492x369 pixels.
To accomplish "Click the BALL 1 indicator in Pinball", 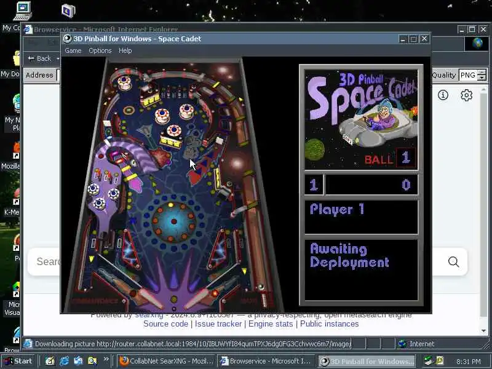I will pyautogui.click(x=391, y=158).
